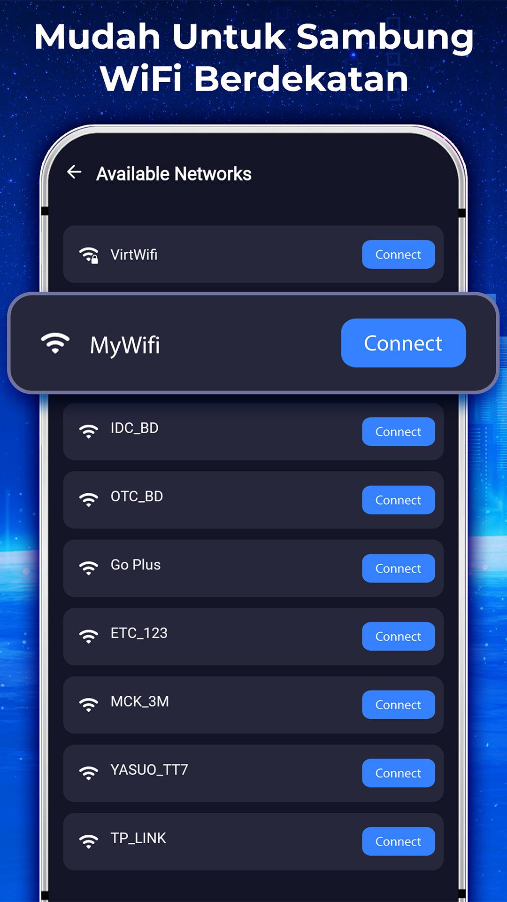Click the Available Networks title
The height and width of the screenshot is (902, 507).
tap(174, 174)
